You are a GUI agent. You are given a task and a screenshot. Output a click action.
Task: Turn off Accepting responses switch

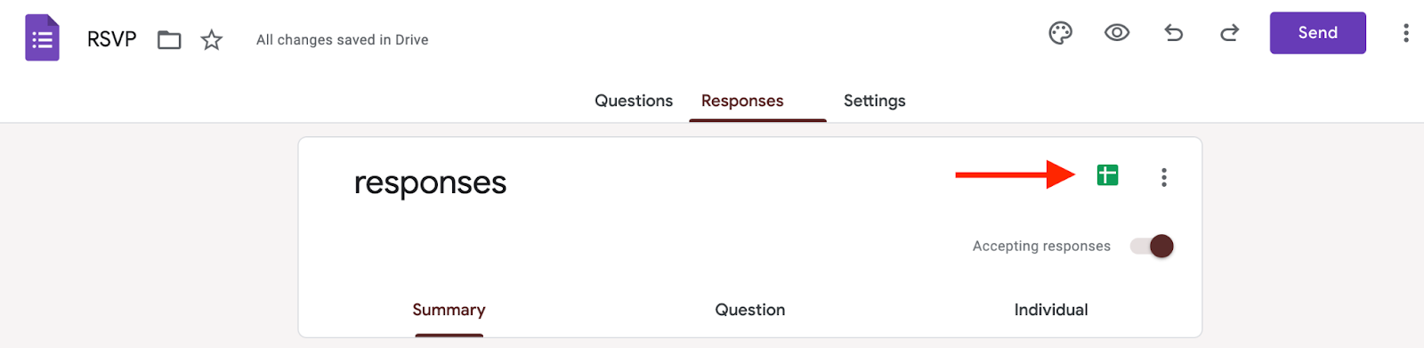[1152, 246]
